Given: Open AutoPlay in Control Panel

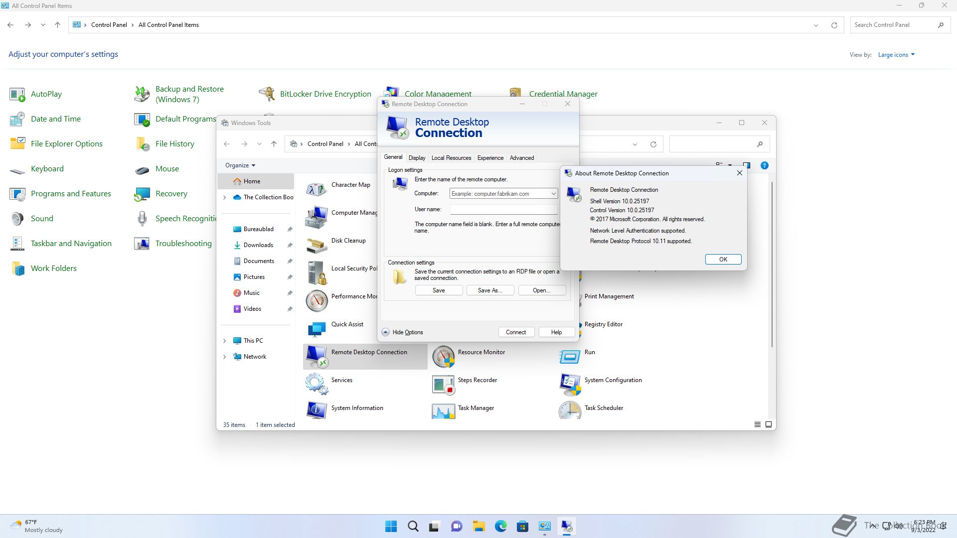Looking at the screenshot, I should point(36,94).
